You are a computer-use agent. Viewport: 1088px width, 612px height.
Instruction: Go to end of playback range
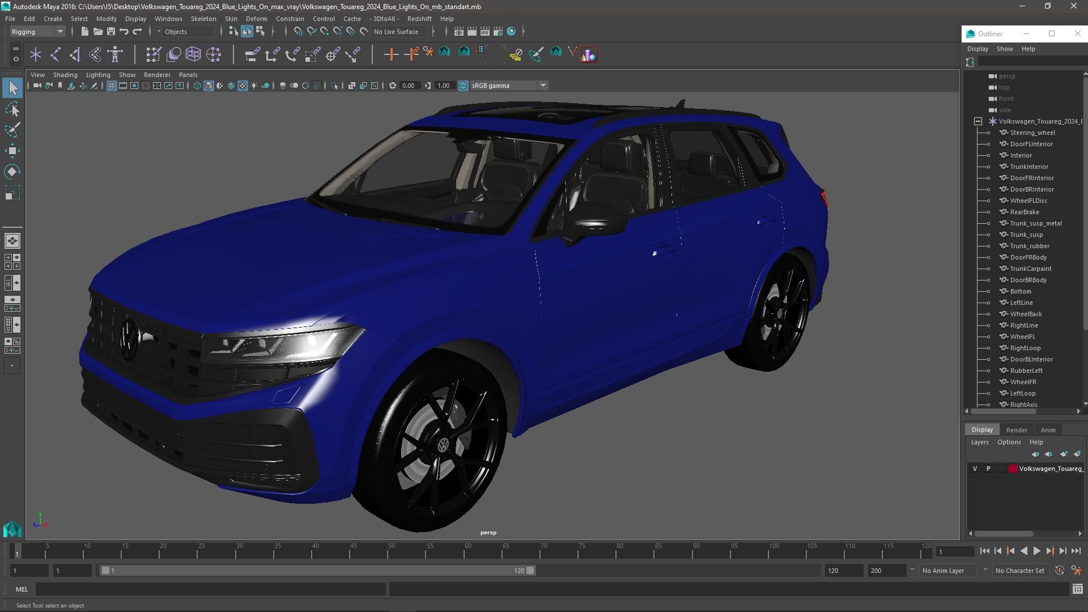pyautogui.click(x=1076, y=551)
